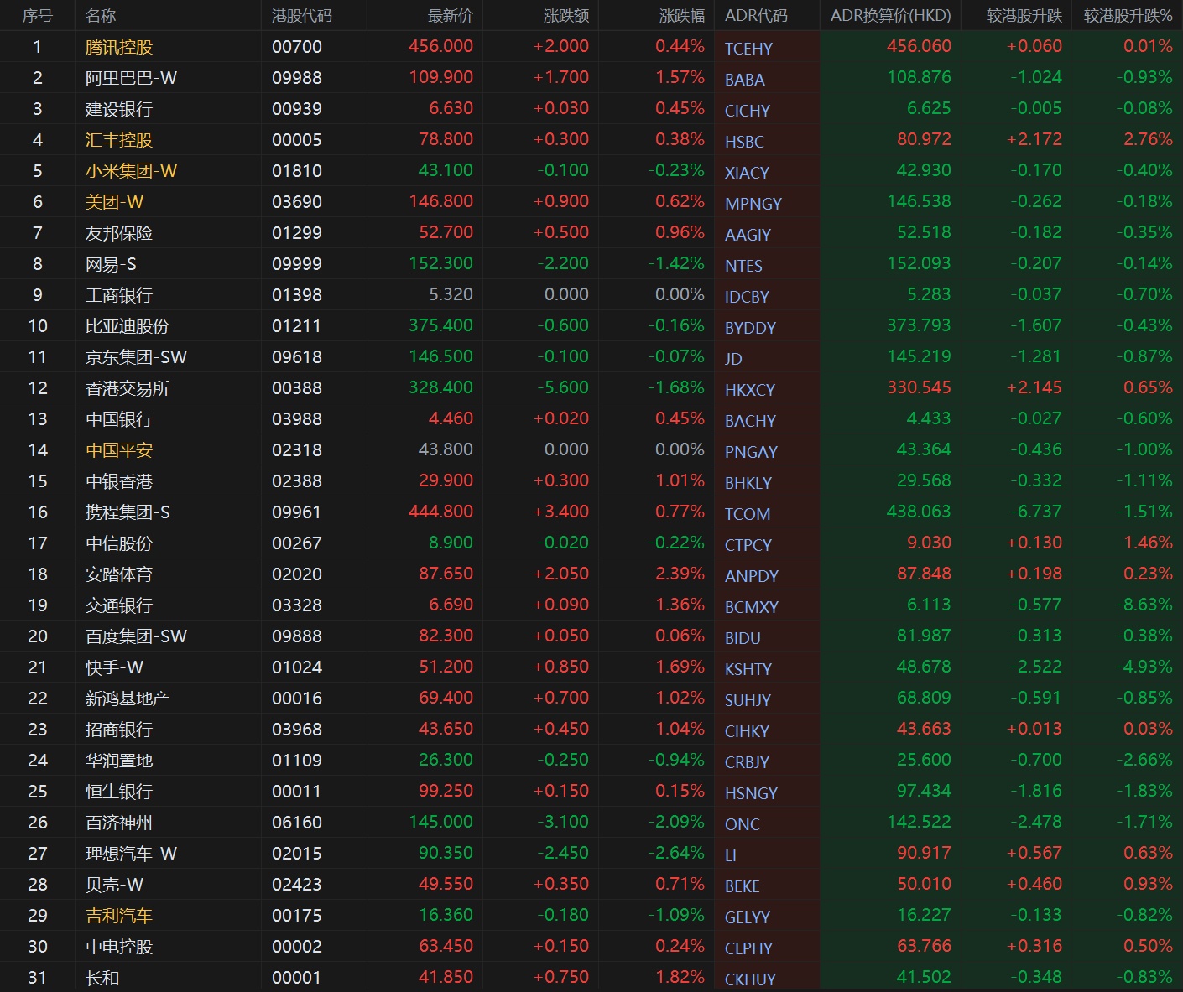Click the LI ADR code
Screen dimensions: 1183x992
730,855
